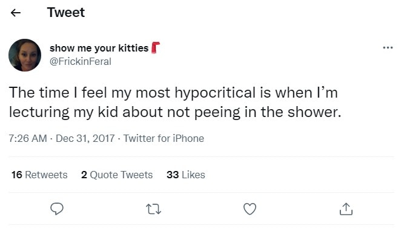Click the 7:26 AM timestamp
Screen dimensions: 404x231
(28, 138)
